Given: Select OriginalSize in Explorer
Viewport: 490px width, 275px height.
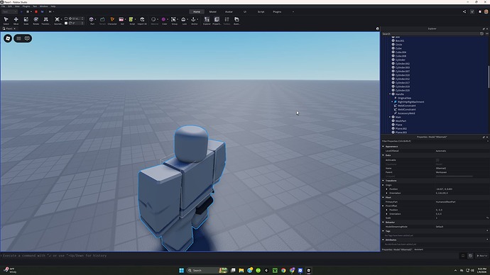Looking at the screenshot, I should 404,98.
